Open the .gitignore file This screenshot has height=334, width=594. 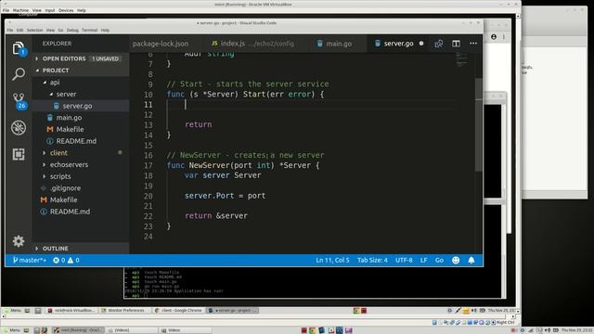point(81,188)
